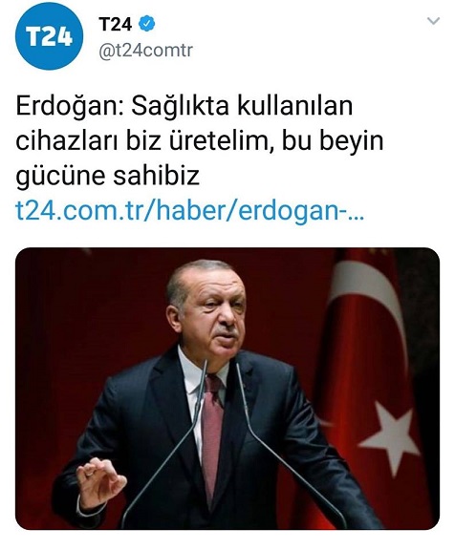Image resolution: width=455 pixels, height=550 pixels.
Task: Open the attached photo of the speaker
Action: click(x=227, y=389)
